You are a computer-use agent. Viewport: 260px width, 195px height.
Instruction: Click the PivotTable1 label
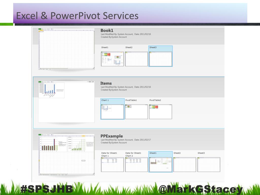pos(131,100)
